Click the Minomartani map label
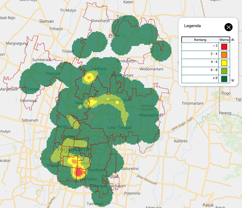 [122, 75]
